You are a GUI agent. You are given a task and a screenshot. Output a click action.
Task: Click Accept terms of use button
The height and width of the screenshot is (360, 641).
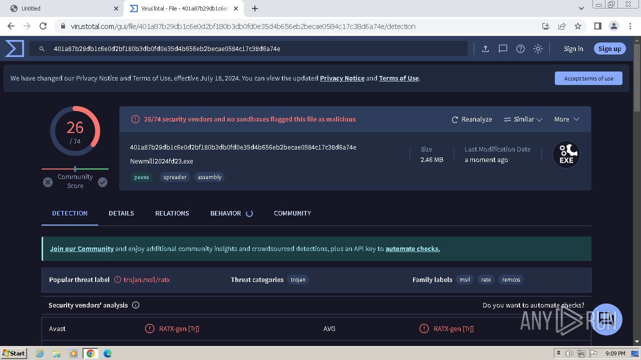pyautogui.click(x=588, y=78)
